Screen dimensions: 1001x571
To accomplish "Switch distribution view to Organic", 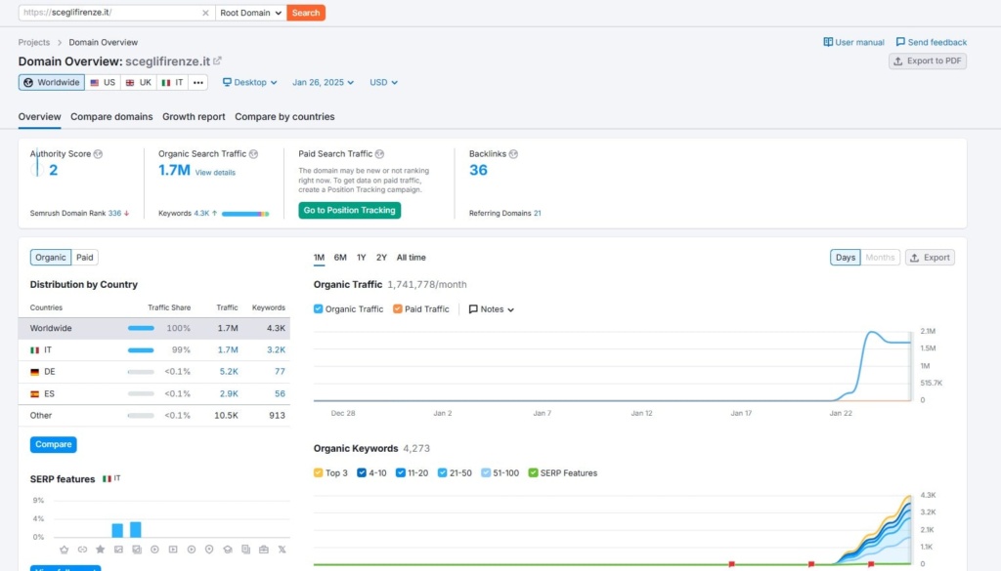I will click(51, 258).
